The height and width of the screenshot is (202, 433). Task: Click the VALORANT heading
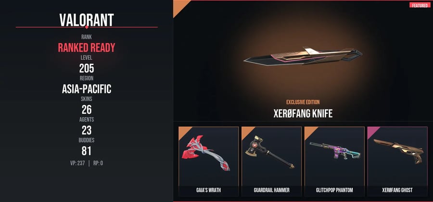pos(87,20)
